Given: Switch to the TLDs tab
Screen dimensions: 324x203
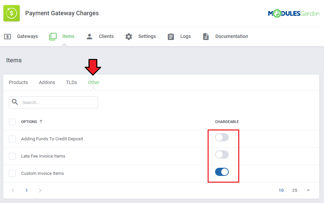Looking at the screenshot, I should pos(71,82).
